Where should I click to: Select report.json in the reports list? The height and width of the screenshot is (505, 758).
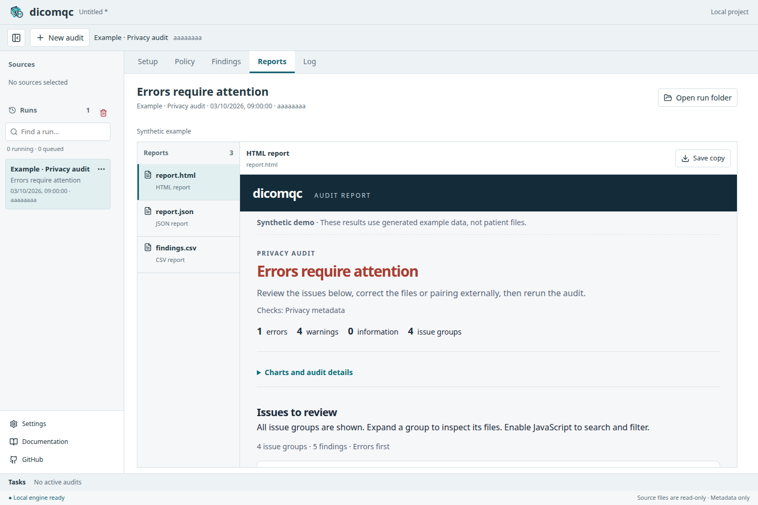click(x=188, y=218)
